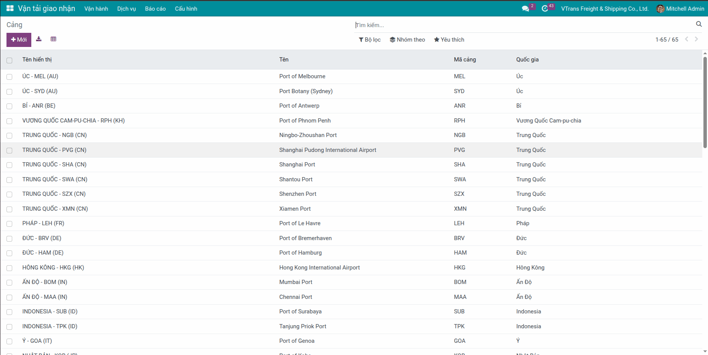Open the apps grid home menu icon
The width and height of the screenshot is (708, 355).
[x=10, y=8]
